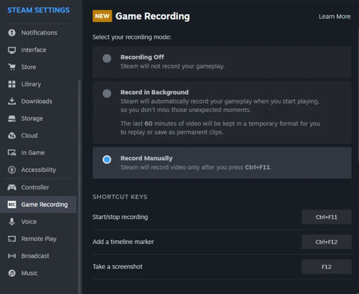Image resolution: width=359 pixels, height=294 pixels.
Task: Click the Cloud upload icon
Action: pos(12,135)
